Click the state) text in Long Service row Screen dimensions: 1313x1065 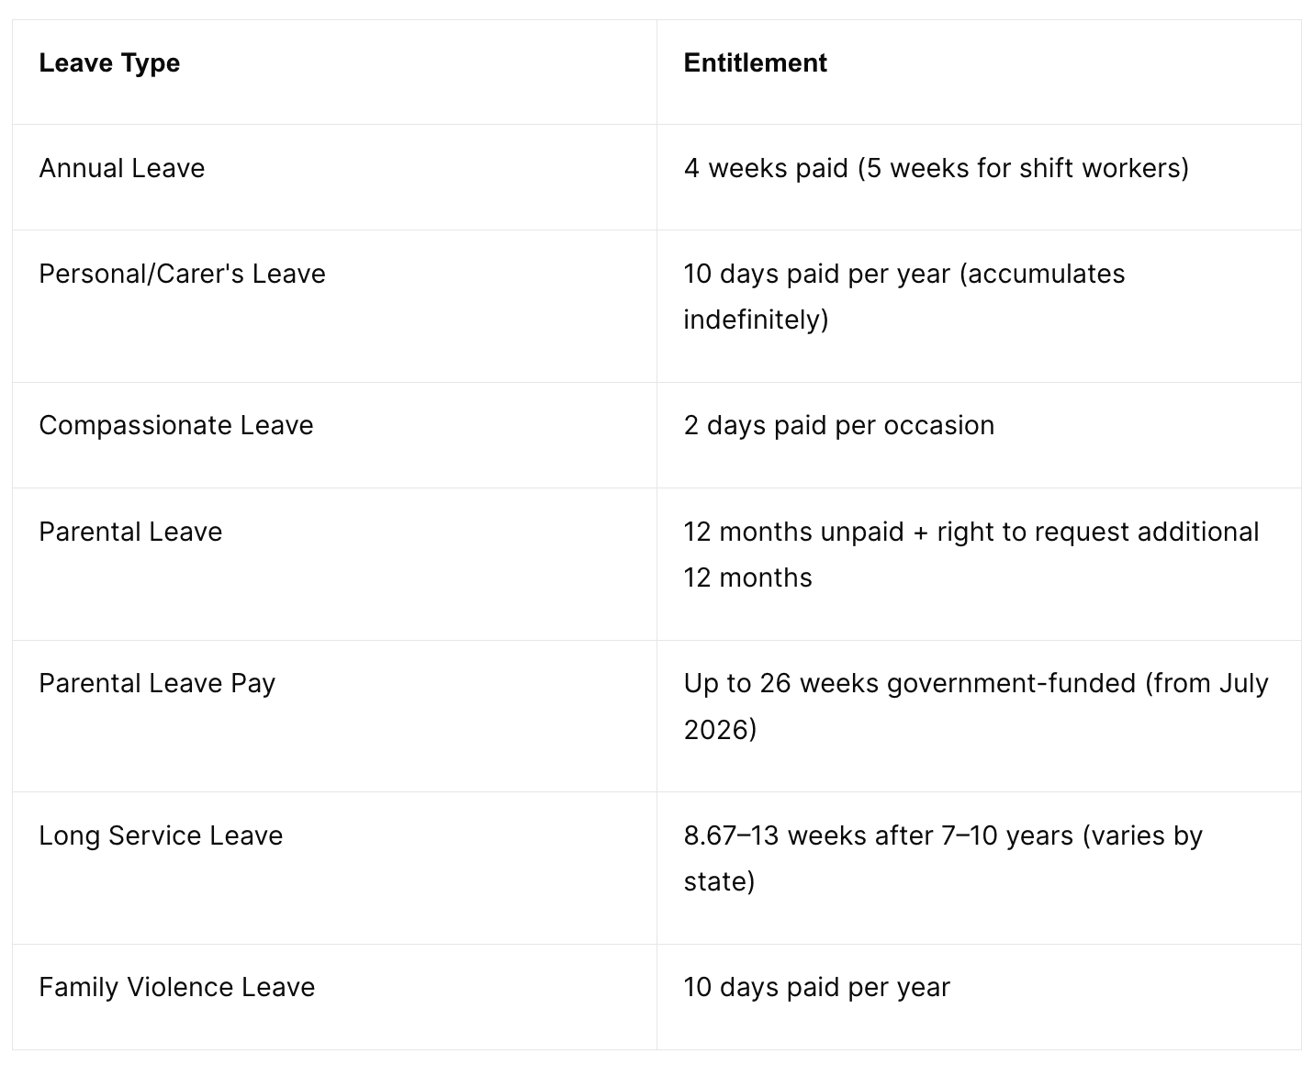(719, 881)
